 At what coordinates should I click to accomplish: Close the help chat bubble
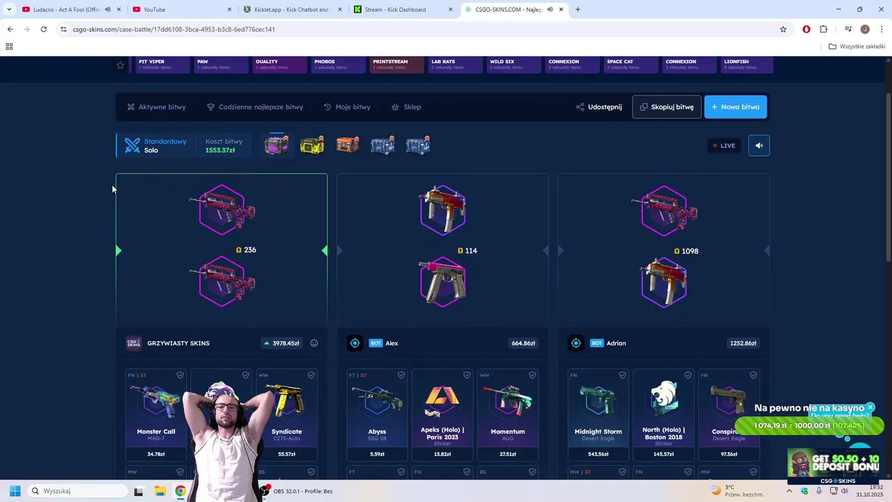pos(870,407)
